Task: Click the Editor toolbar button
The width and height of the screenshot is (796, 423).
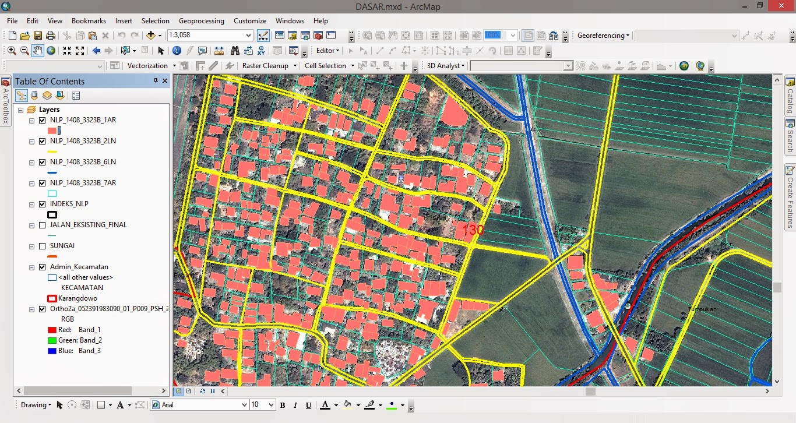Action: pos(327,51)
